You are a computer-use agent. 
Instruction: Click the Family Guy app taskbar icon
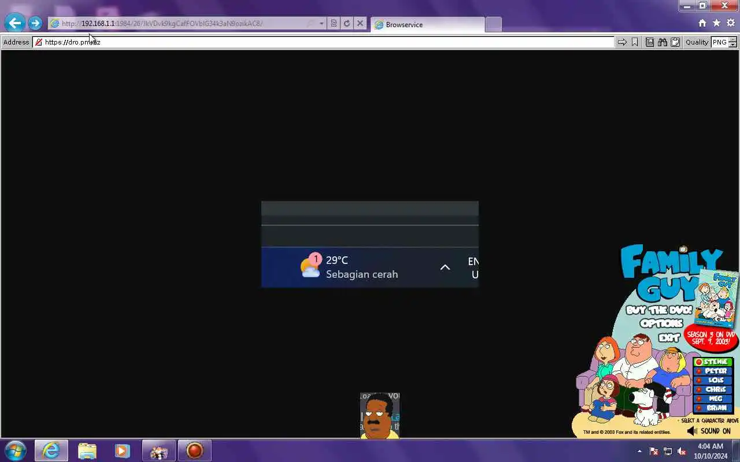click(x=158, y=450)
